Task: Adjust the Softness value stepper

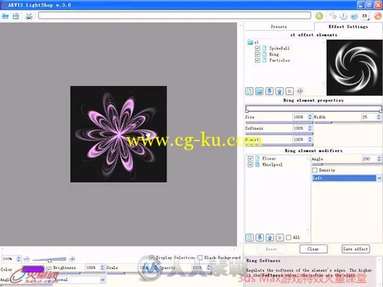Action: click(x=310, y=128)
